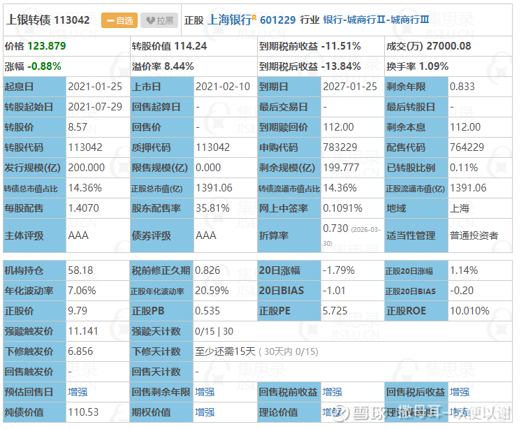This screenshot has width=526, height=429.
Task: Select 换手率 1.09% text
Action: click(x=417, y=66)
